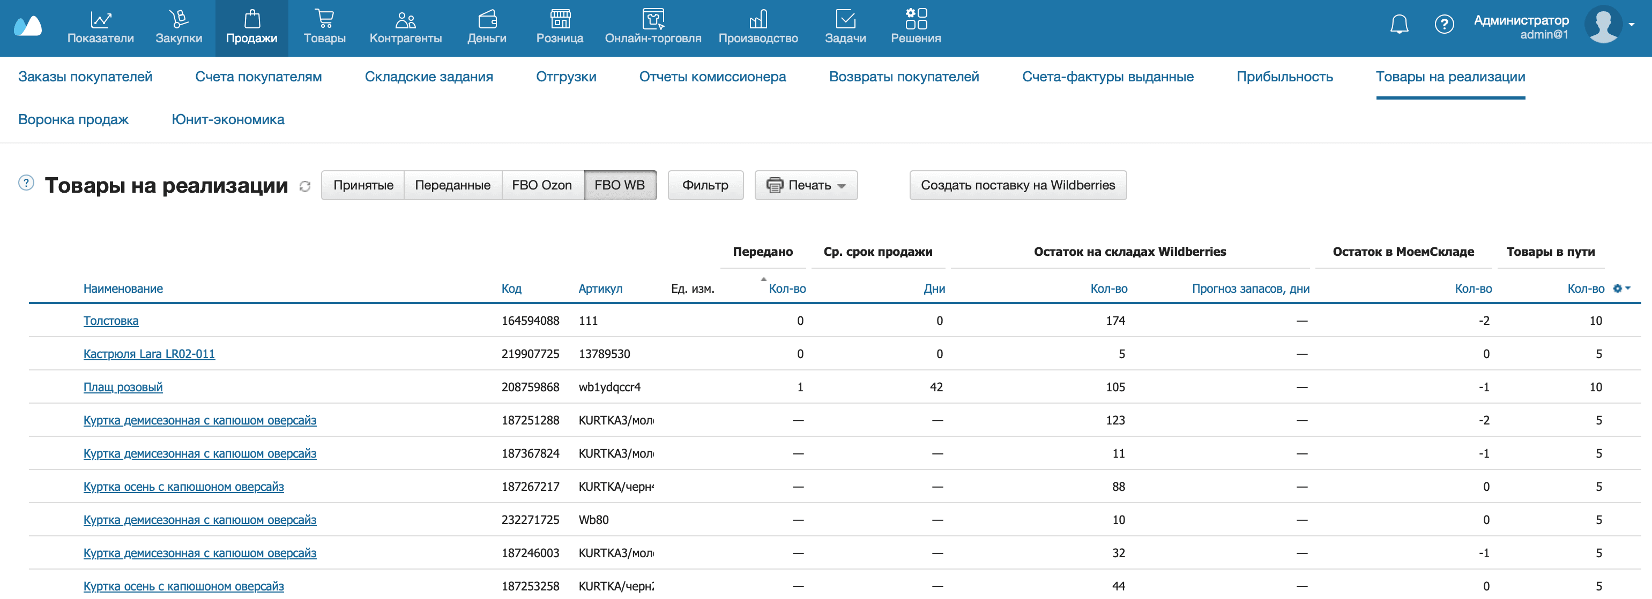Sort by Передано Кол-во column header
This screenshot has width=1652, height=599.
coord(786,289)
